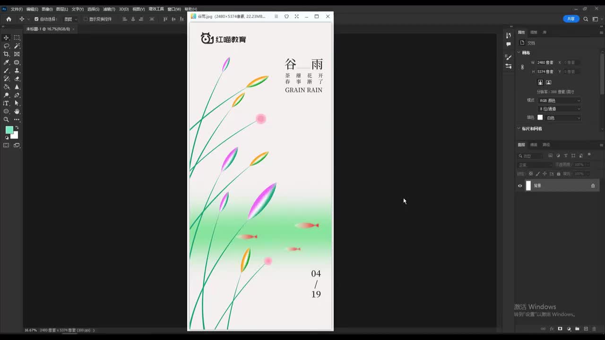605x340 pixels.
Task: Reset default foreground and background colors
Action: (x=7, y=138)
